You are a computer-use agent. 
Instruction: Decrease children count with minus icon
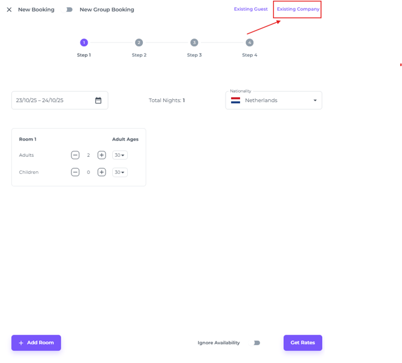(x=75, y=172)
